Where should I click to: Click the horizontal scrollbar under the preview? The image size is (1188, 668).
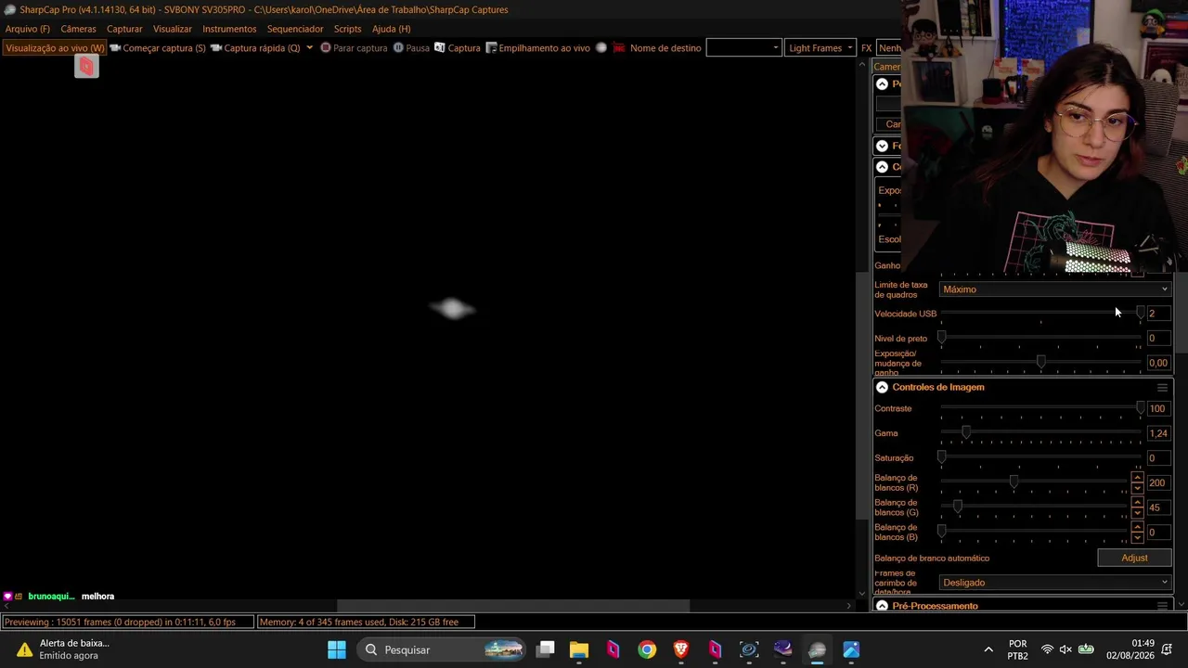tap(513, 606)
